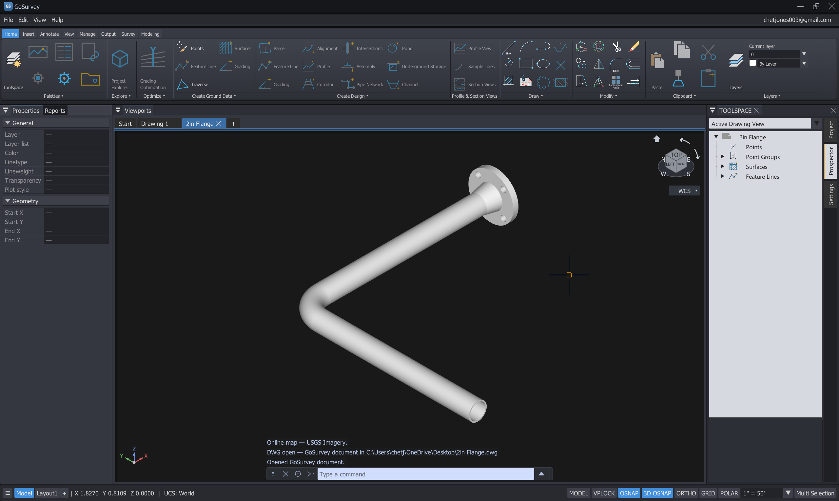Switch to the Survey ribbon tab
This screenshot has width=839, height=501.
point(128,34)
